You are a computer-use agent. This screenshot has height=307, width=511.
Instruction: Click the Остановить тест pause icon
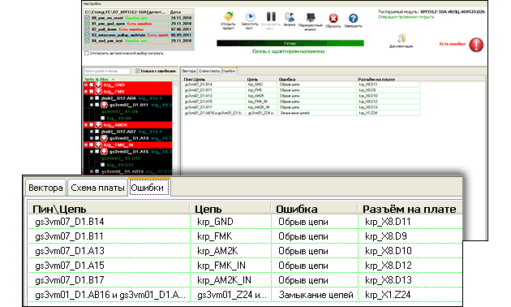click(271, 16)
